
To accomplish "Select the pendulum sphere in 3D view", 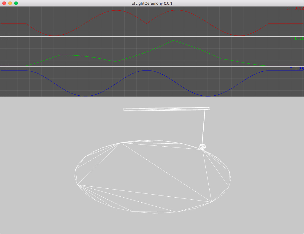I will coord(202,147).
